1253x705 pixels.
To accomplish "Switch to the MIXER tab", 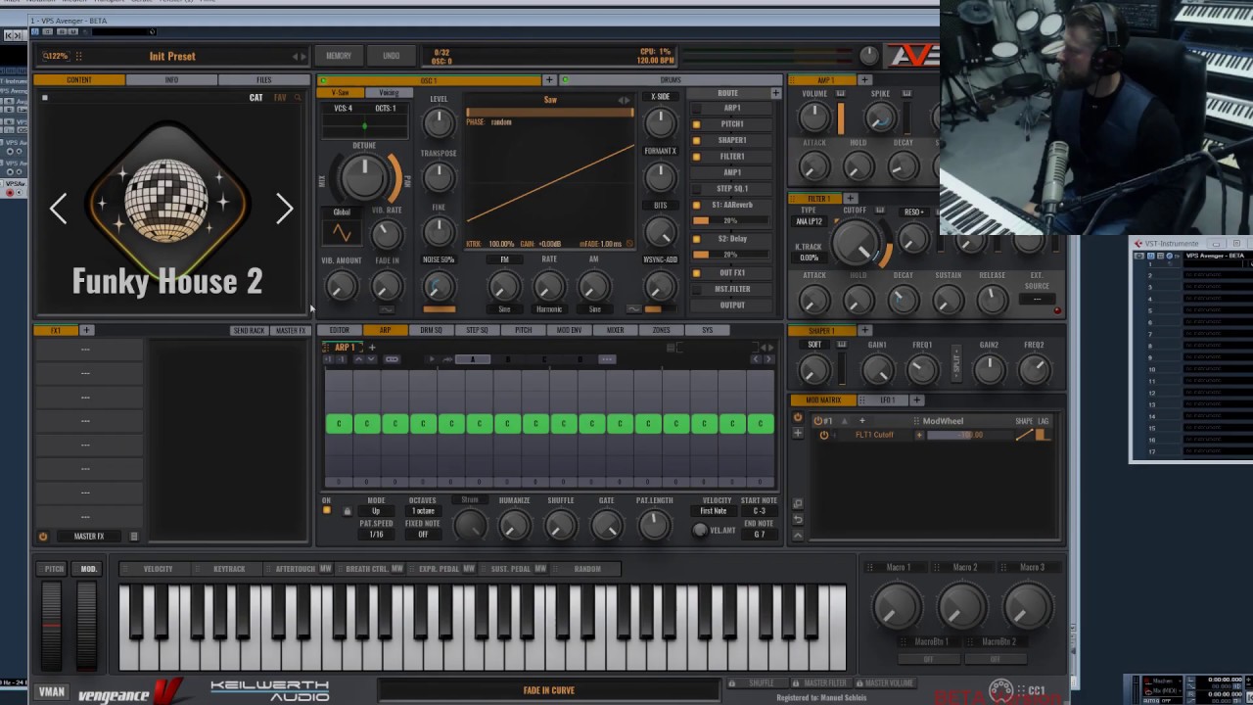I will (x=615, y=330).
